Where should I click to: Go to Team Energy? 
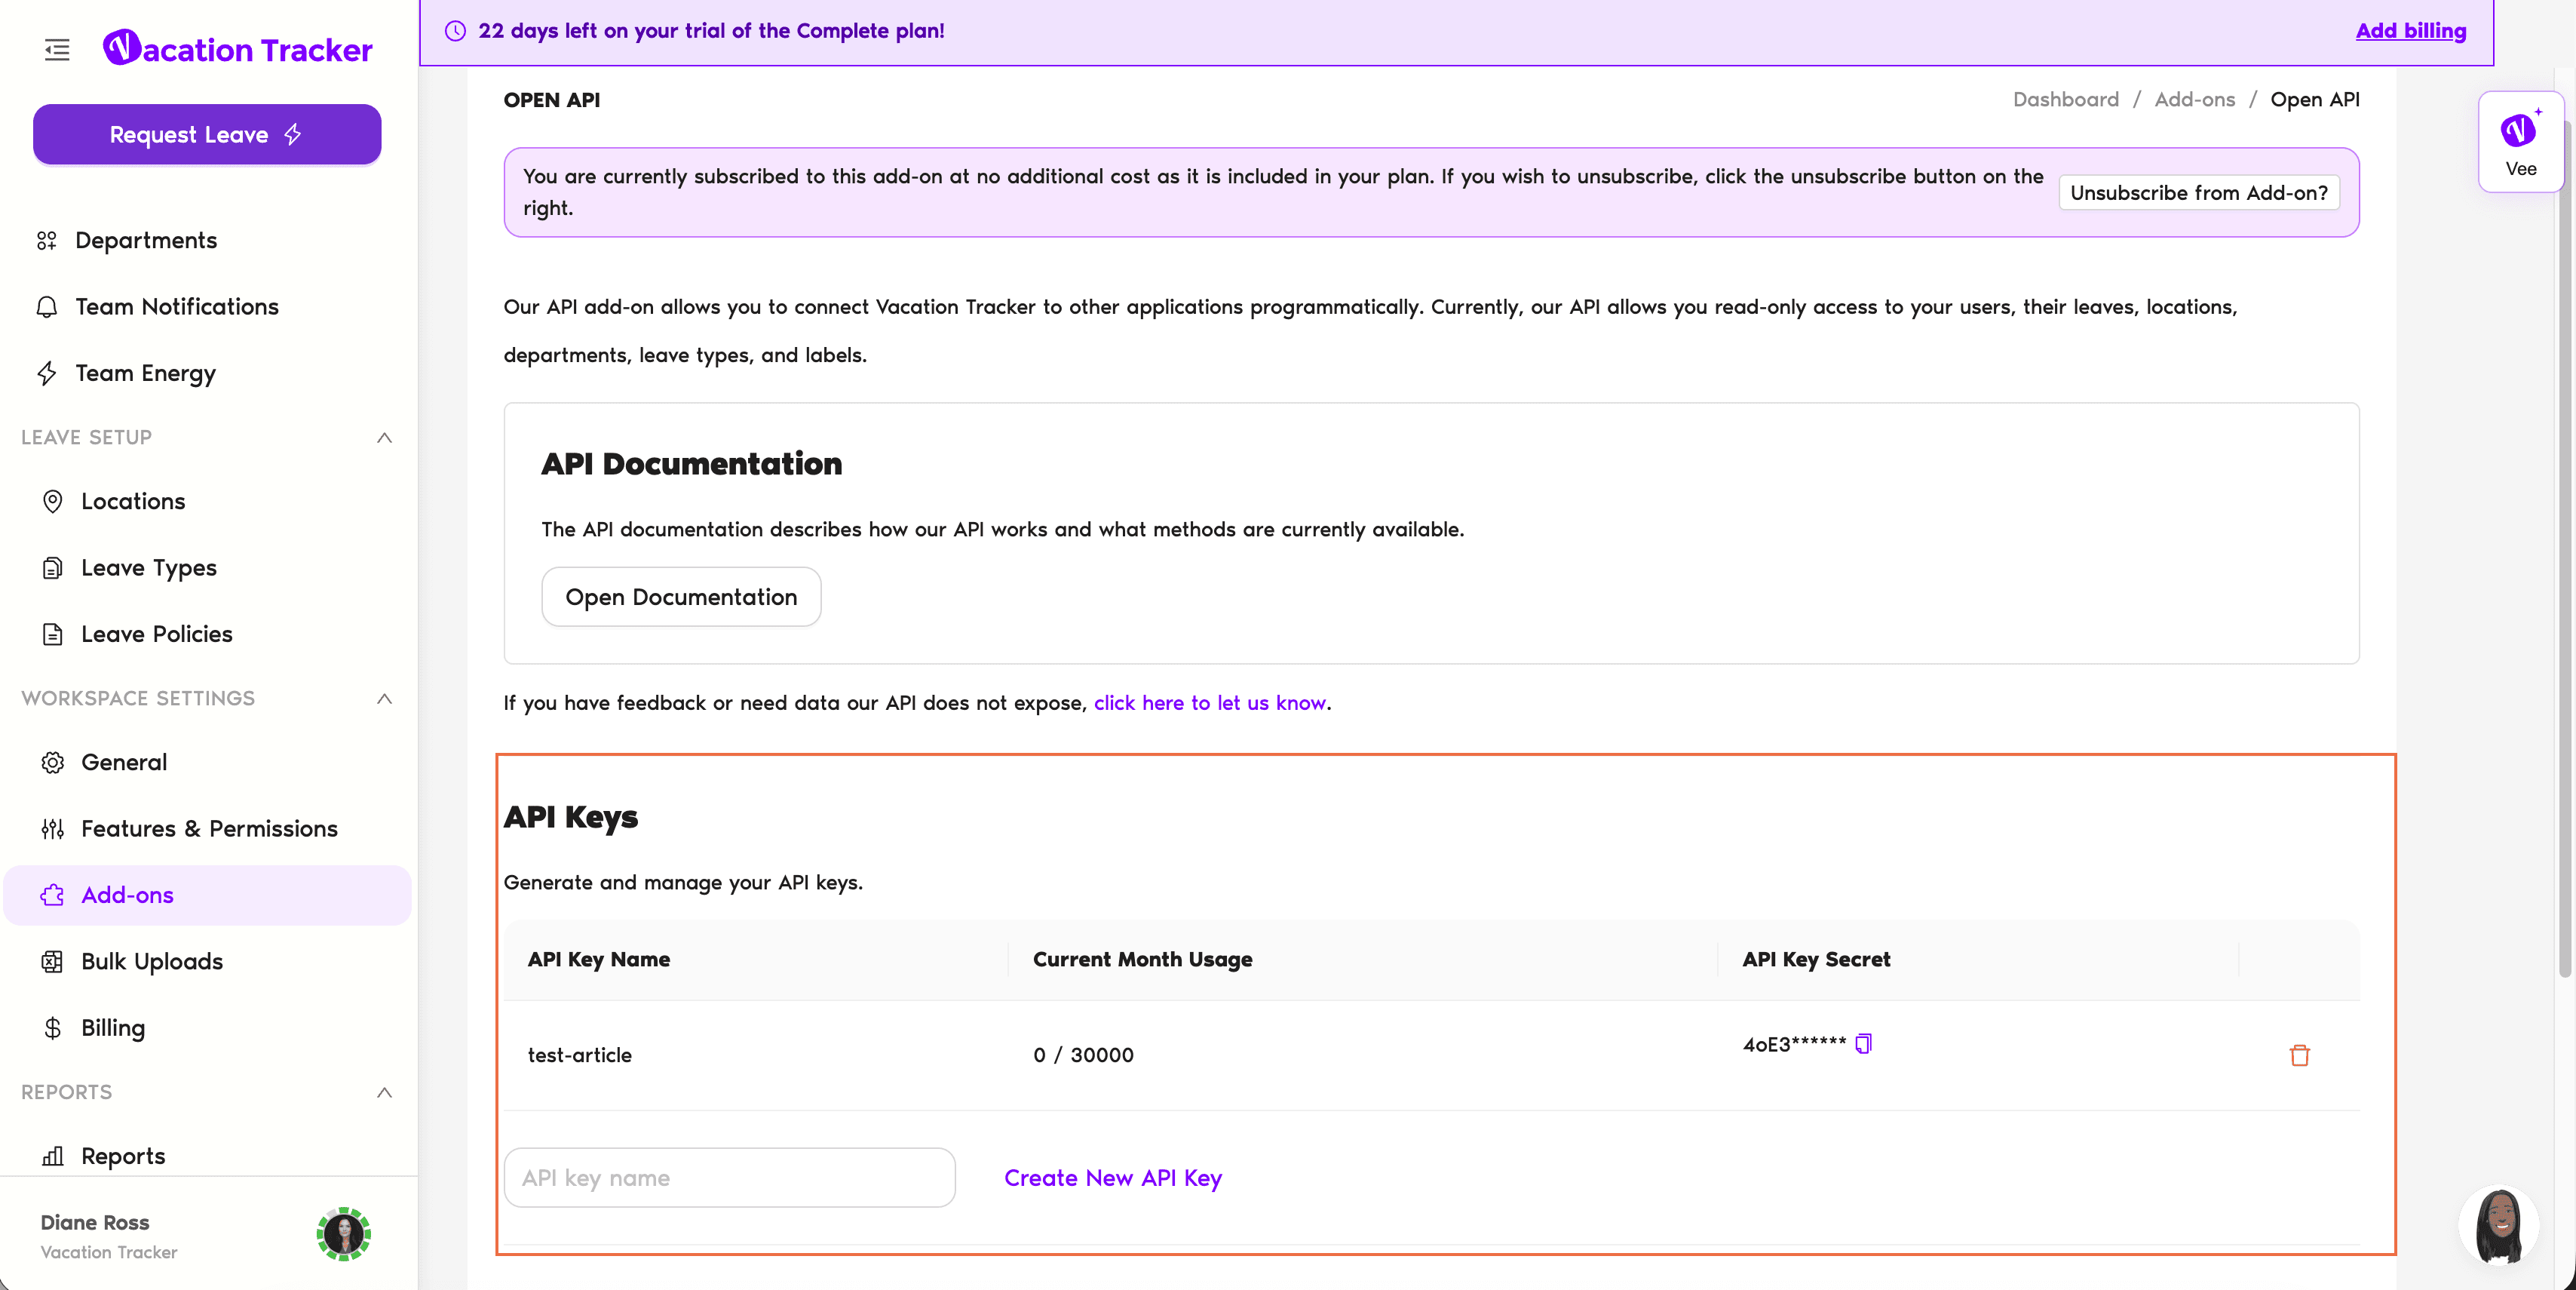tap(145, 373)
